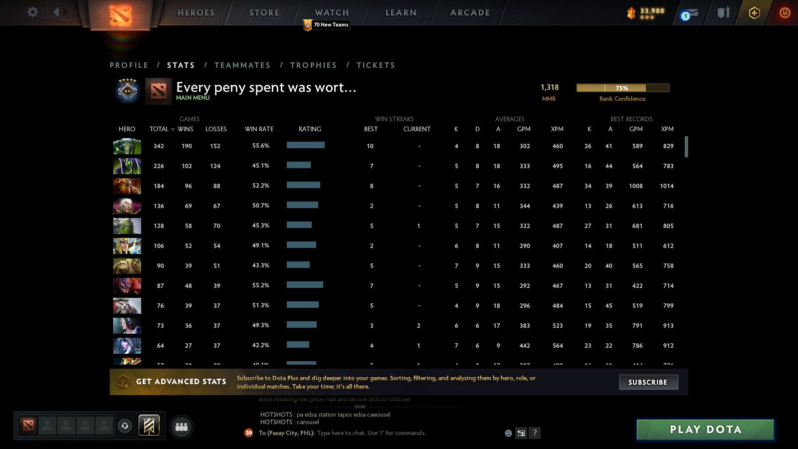Click the mail notifications envelope icon
Viewport: 798px width, 449px height.
(x=691, y=14)
